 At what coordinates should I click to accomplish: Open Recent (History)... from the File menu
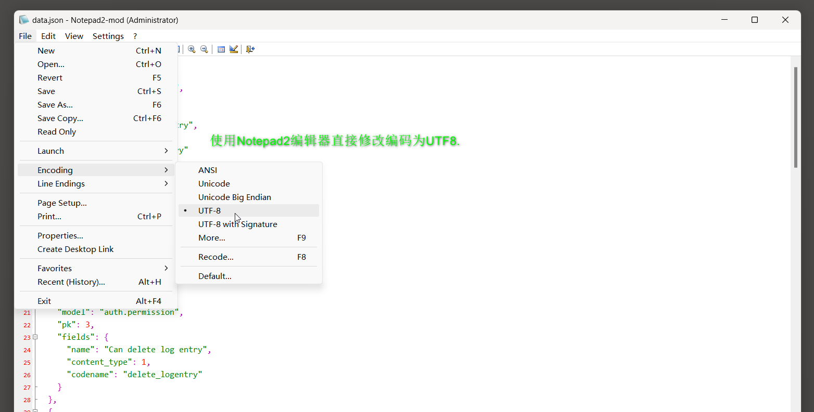pyautogui.click(x=96, y=282)
